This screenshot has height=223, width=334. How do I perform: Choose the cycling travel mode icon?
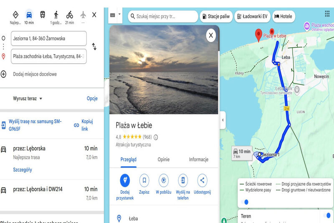(x=69, y=15)
